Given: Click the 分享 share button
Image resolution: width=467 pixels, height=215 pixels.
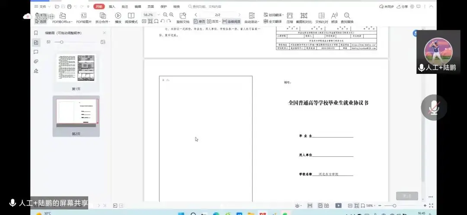Looking at the screenshot, I should click(x=402, y=6).
